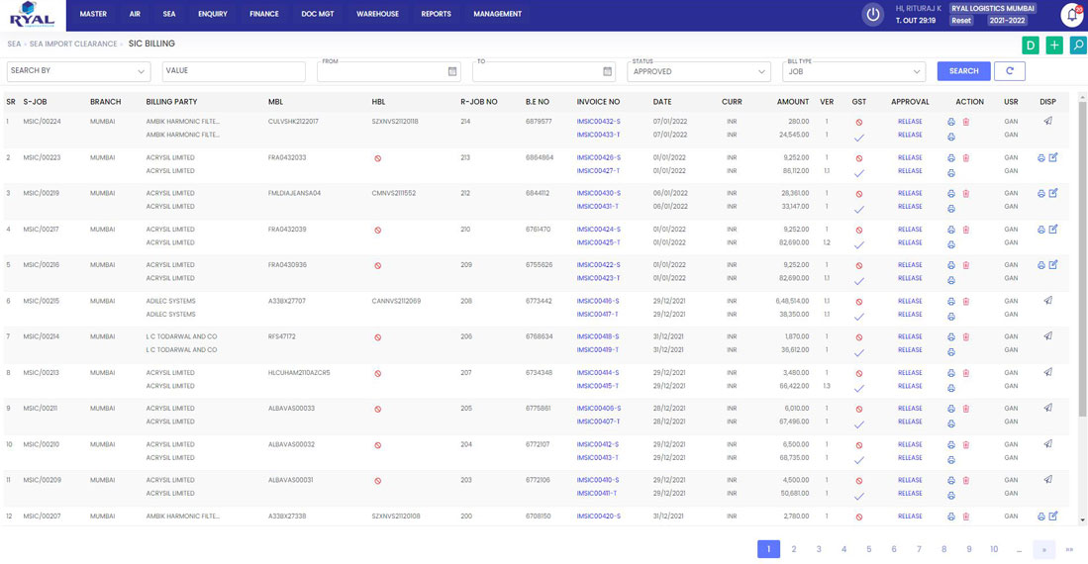Image resolution: width=1088 pixels, height=564 pixels.
Task: Click the green D button
Action: point(1031,46)
